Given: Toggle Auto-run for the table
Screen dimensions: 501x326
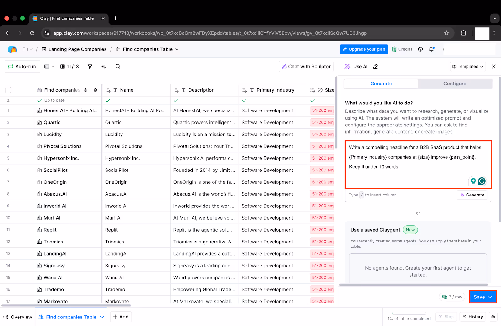Looking at the screenshot, I should pos(22,66).
